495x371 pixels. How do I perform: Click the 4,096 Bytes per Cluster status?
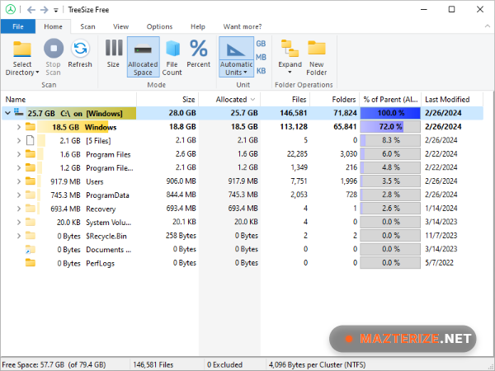(317, 364)
